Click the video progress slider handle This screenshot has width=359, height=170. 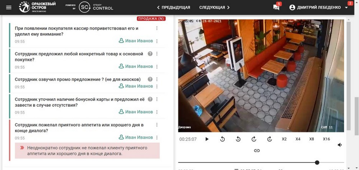pos(317,162)
